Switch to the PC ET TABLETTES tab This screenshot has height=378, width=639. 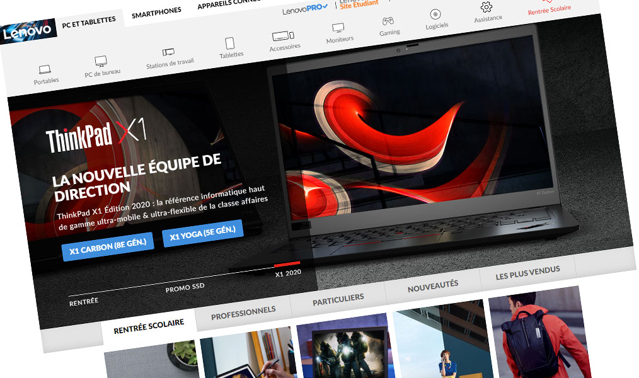pyautogui.click(x=89, y=22)
